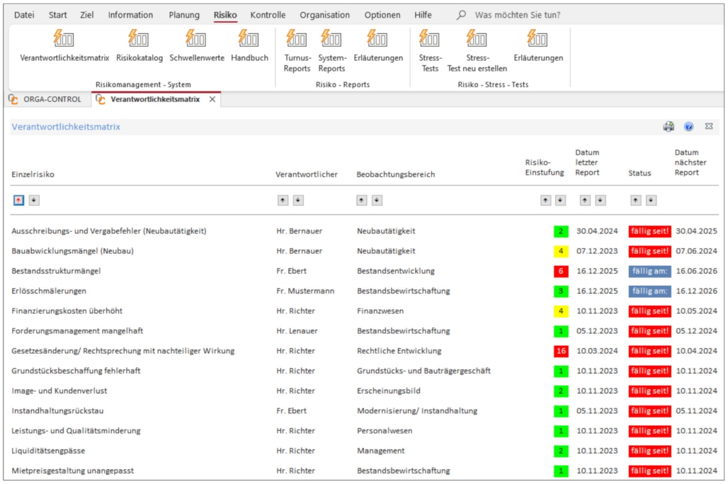Open the Kontrolle menu tab

pos(268,15)
